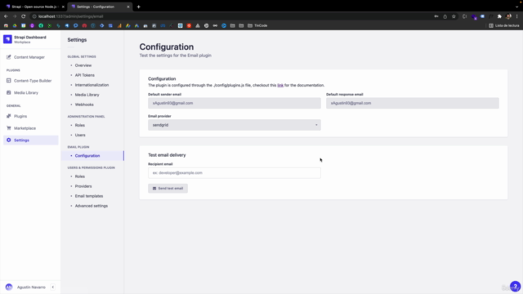Click Default response email field
The width and height of the screenshot is (523, 294).
tap(413, 104)
